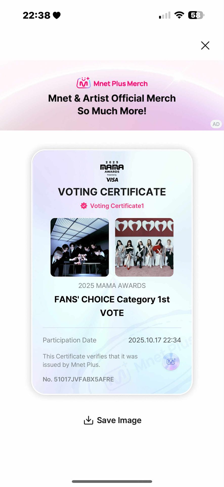Tap the holographic Mnet Plus seal
Viewport: 224px width, 487px height.
tap(171, 361)
